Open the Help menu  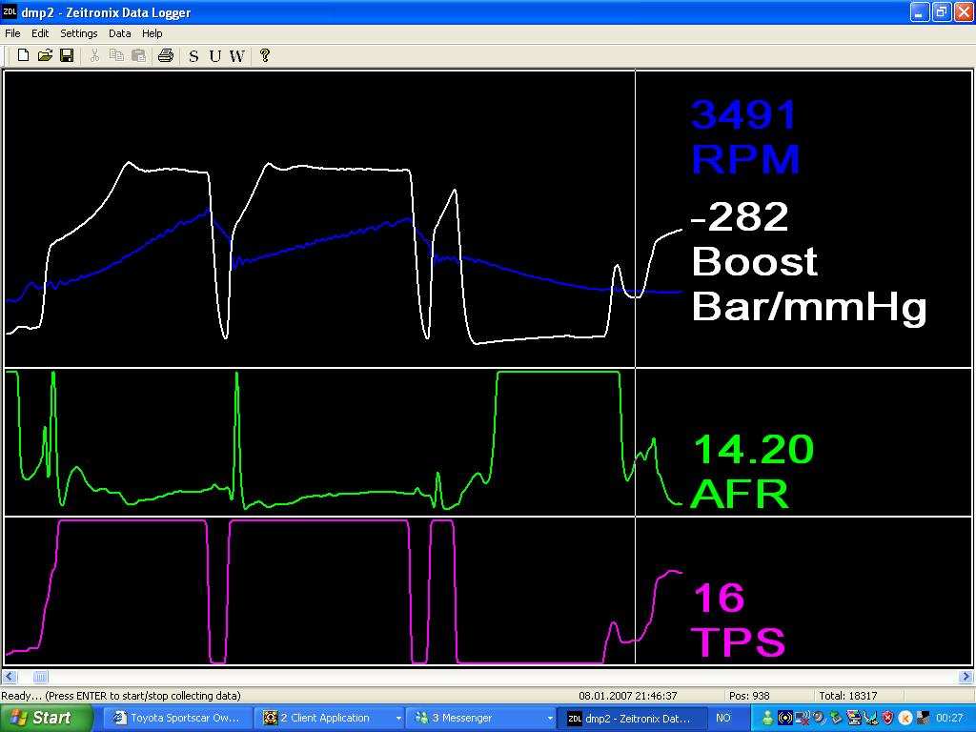(152, 33)
